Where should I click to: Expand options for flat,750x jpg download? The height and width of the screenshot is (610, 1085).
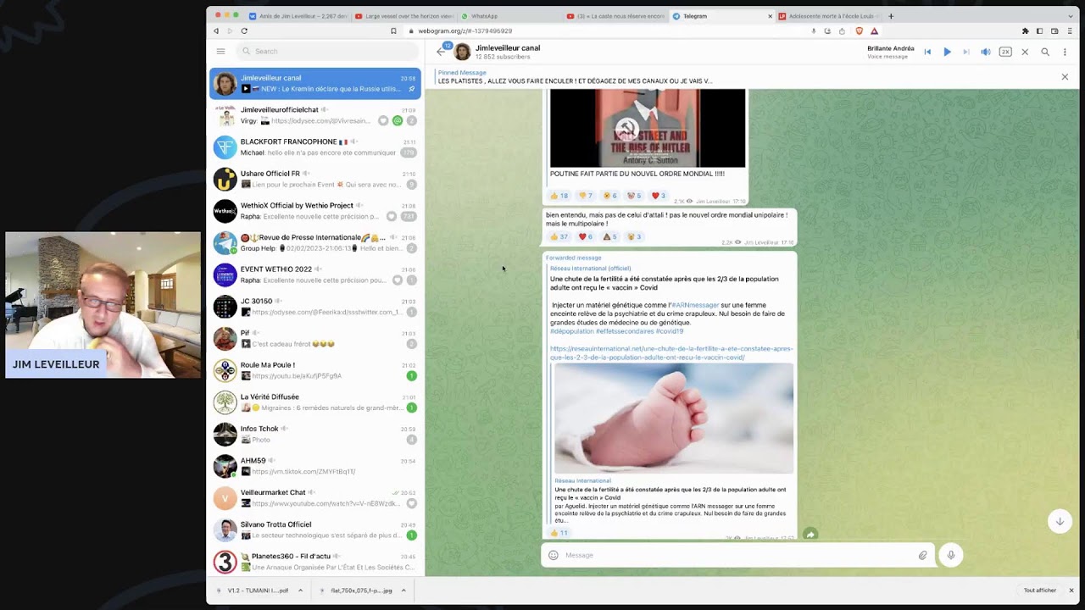[x=403, y=591]
